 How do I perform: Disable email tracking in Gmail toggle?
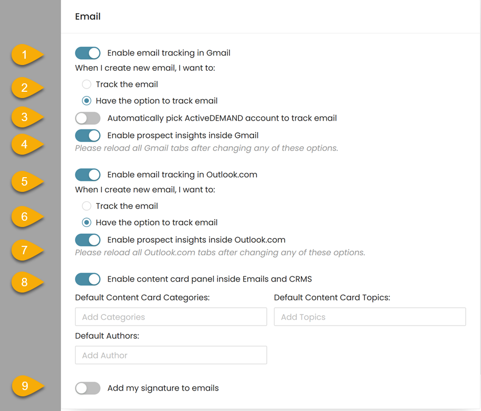coord(88,53)
